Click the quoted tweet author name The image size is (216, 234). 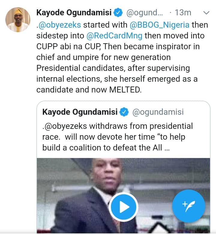tap(80, 112)
